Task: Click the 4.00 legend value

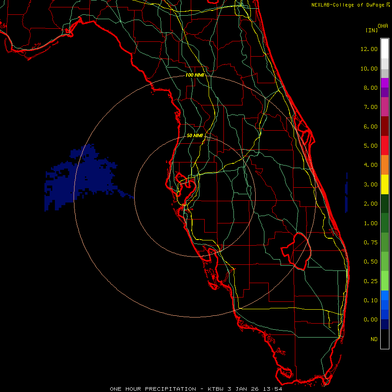Action: click(x=371, y=165)
